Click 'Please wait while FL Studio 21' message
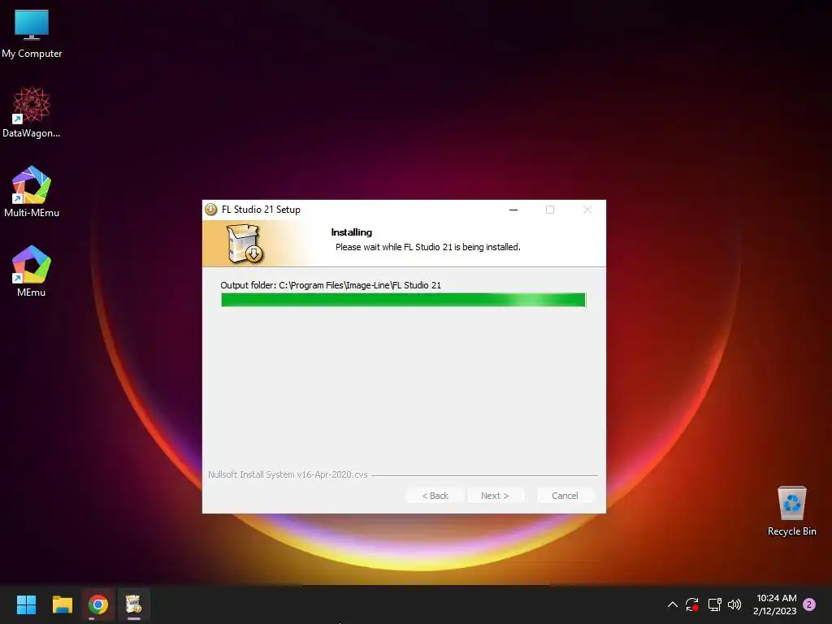The height and width of the screenshot is (624, 832). pos(427,247)
